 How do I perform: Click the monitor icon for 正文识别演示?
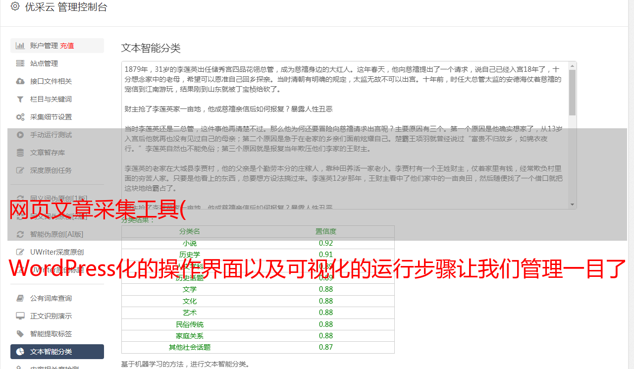pos(20,316)
